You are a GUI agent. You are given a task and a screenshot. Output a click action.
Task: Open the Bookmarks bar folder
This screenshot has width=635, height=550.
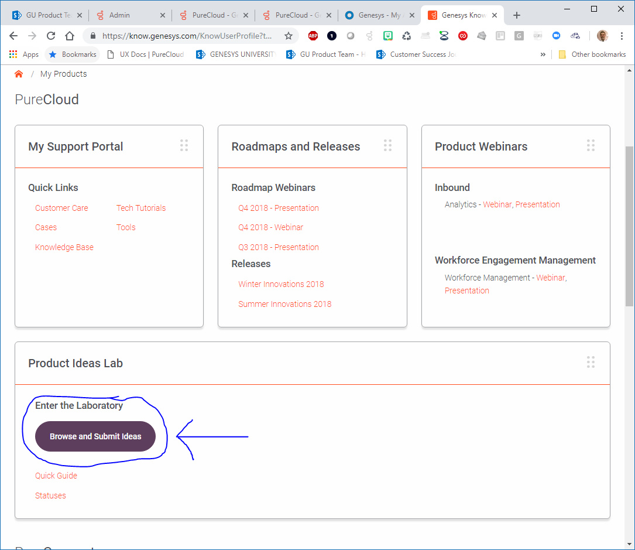pyautogui.click(x=73, y=54)
